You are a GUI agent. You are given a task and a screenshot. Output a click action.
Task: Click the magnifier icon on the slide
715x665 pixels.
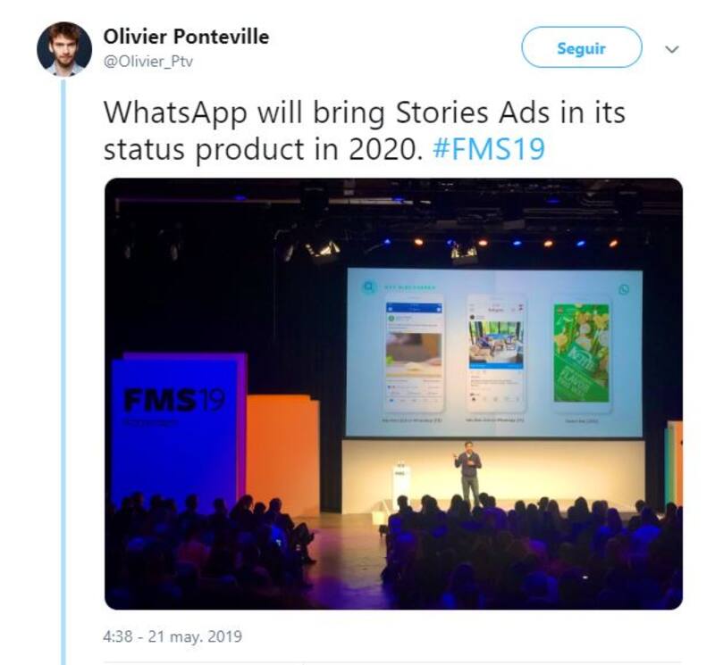coord(367,288)
